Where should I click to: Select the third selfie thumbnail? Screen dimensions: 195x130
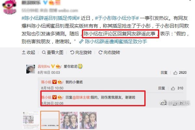[x=69, y=121]
